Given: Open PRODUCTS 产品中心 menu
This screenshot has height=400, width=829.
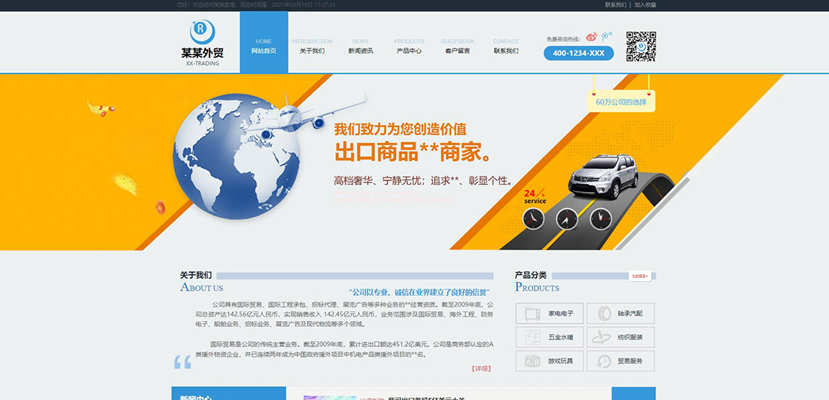Looking at the screenshot, I should tap(409, 46).
